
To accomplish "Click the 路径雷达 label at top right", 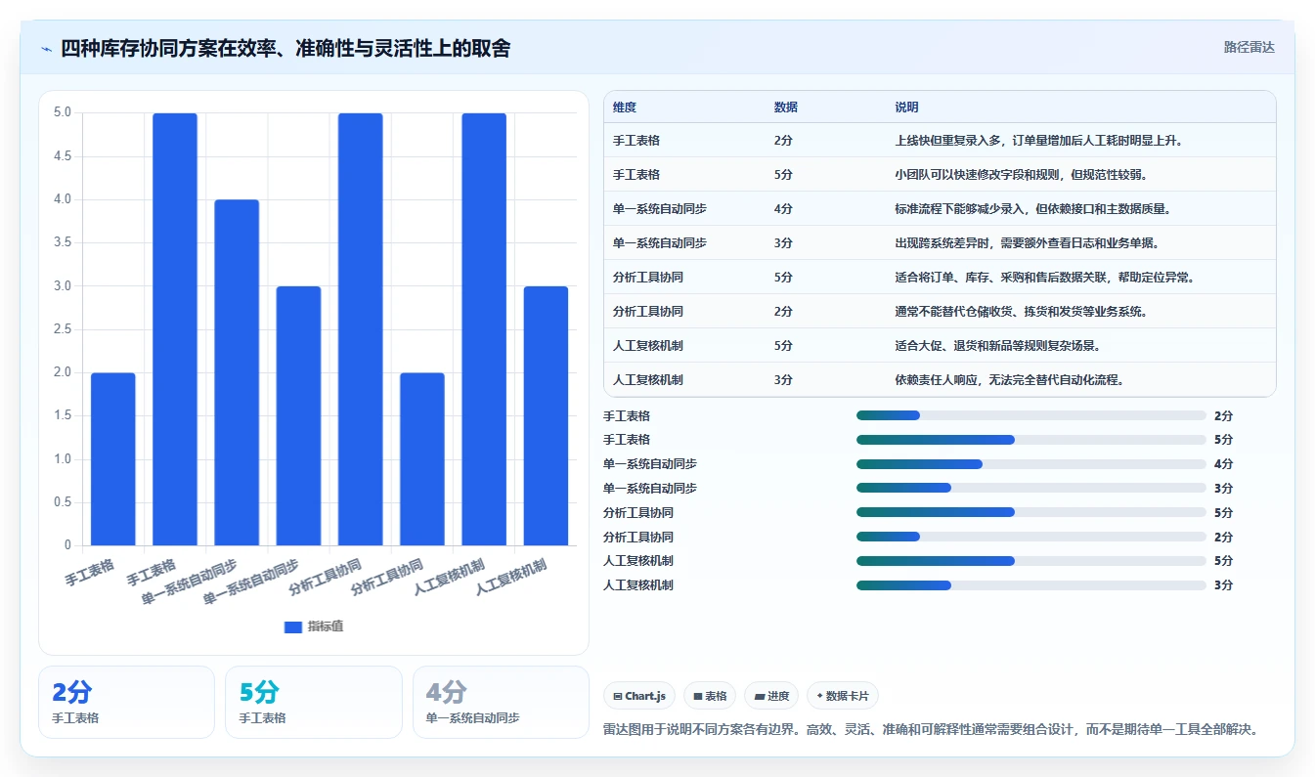I will click(x=1249, y=47).
